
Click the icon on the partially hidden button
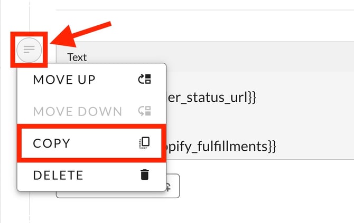click(168, 187)
